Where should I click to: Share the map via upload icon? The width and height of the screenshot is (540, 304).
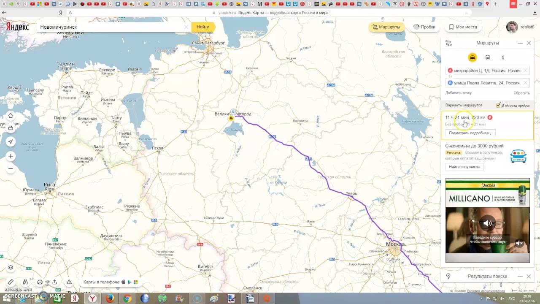[x=54, y=282]
